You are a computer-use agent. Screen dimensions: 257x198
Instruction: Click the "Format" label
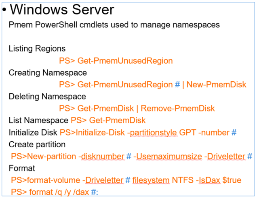click(22, 168)
